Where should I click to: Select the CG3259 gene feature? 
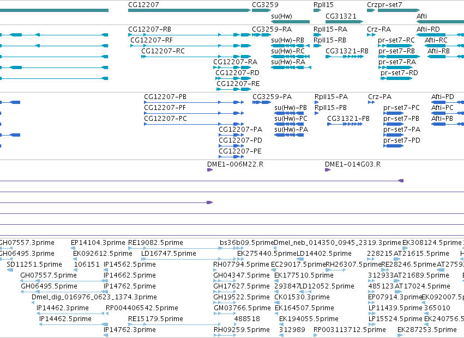261,10
